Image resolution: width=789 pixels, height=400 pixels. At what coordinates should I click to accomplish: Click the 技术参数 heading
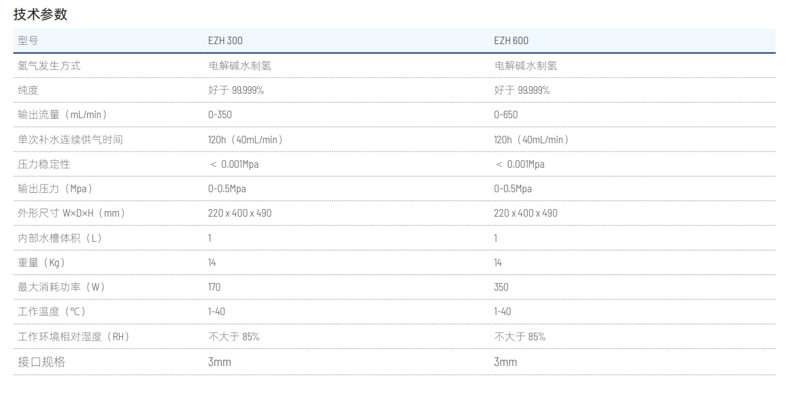coord(41,14)
